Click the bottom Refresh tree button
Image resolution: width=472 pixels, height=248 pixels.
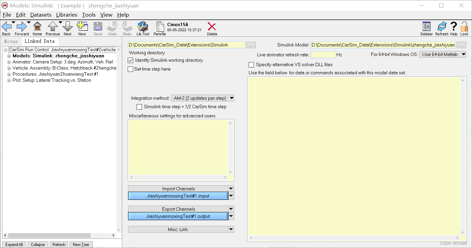pos(59,244)
